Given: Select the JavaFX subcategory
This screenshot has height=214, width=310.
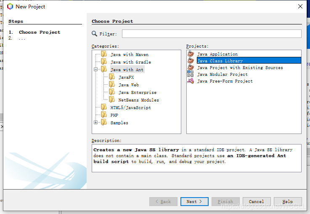Looking at the screenshot, I should 126,77.
